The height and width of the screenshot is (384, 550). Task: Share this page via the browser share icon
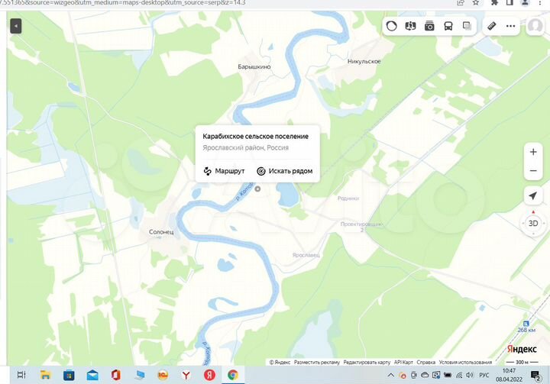461,3
